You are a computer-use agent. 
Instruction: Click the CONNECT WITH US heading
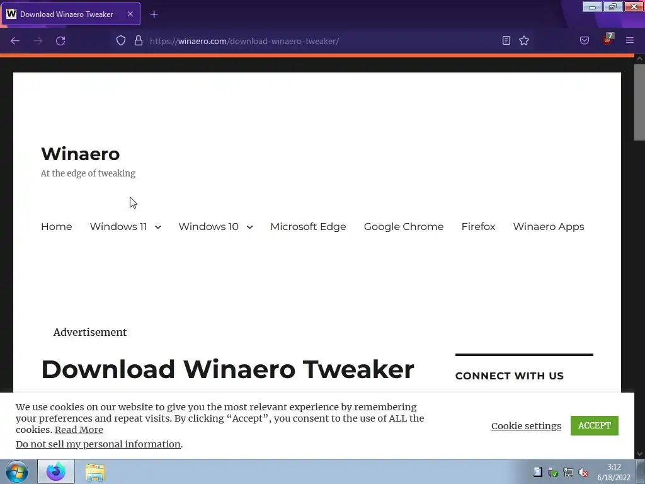point(509,376)
